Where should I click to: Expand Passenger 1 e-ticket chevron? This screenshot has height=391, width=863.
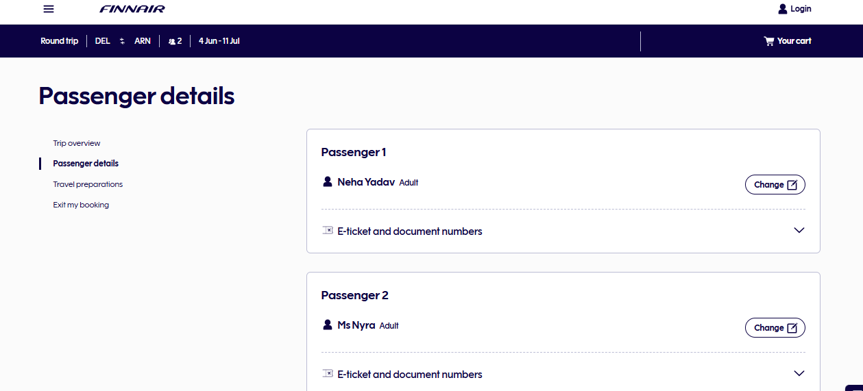[x=799, y=230]
